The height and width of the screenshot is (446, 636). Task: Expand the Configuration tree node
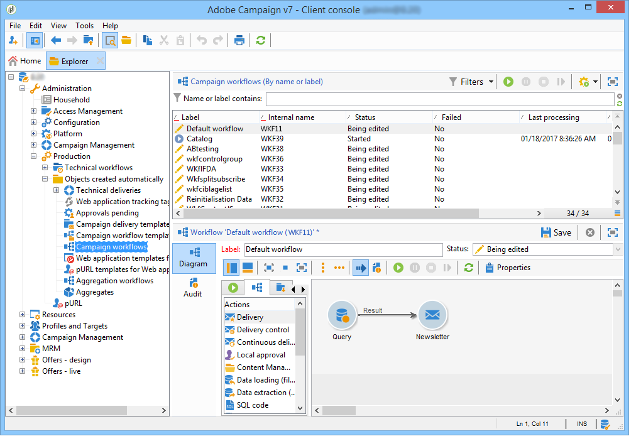(x=34, y=122)
